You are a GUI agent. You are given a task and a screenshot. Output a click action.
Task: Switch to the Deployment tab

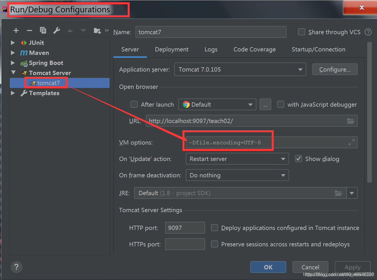click(x=172, y=49)
